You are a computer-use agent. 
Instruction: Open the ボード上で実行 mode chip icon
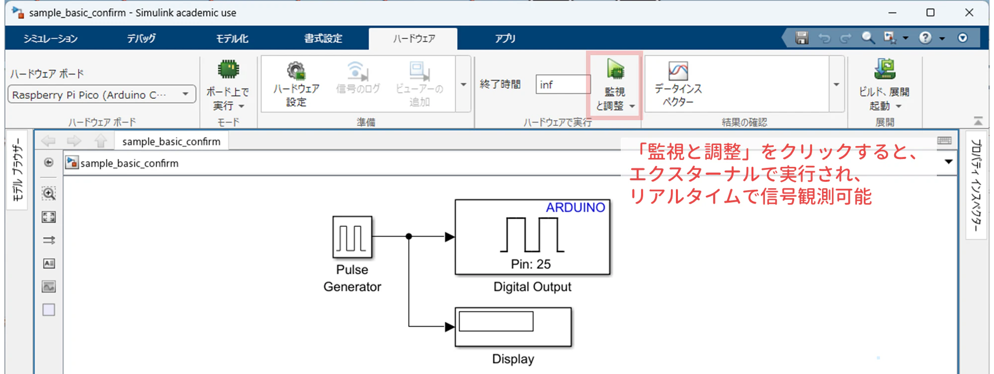228,69
